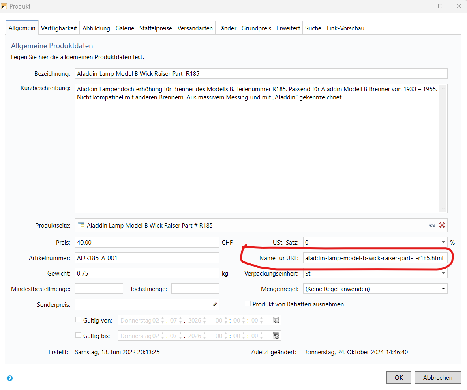The width and height of the screenshot is (467, 390).
Task: Click page icon before Produktseite name
Action: [x=81, y=225]
